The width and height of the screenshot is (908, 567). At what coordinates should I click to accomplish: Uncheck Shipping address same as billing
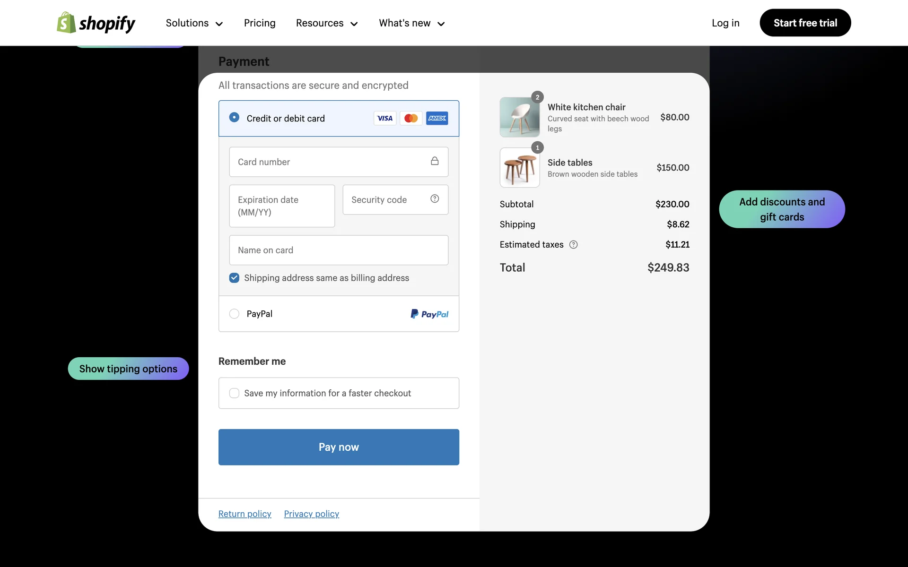[x=234, y=278]
